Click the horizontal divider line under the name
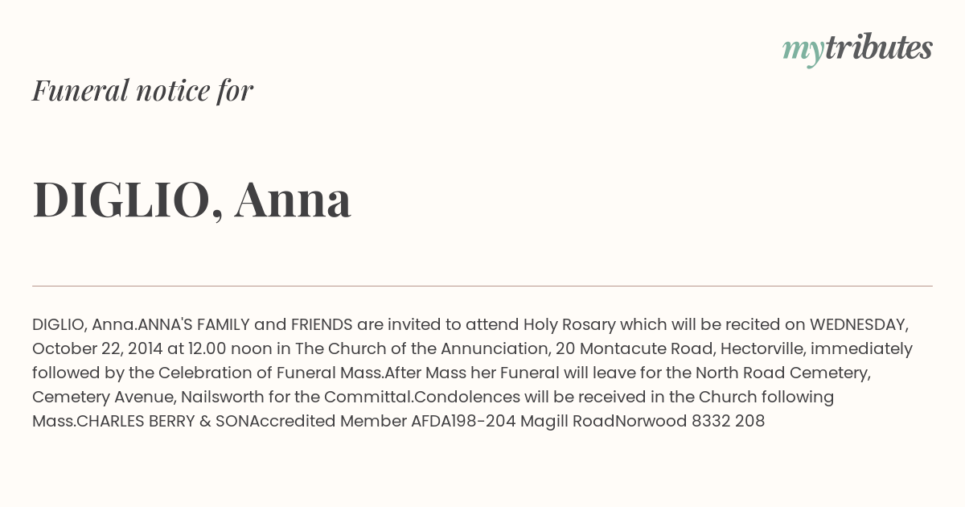 [482, 286]
